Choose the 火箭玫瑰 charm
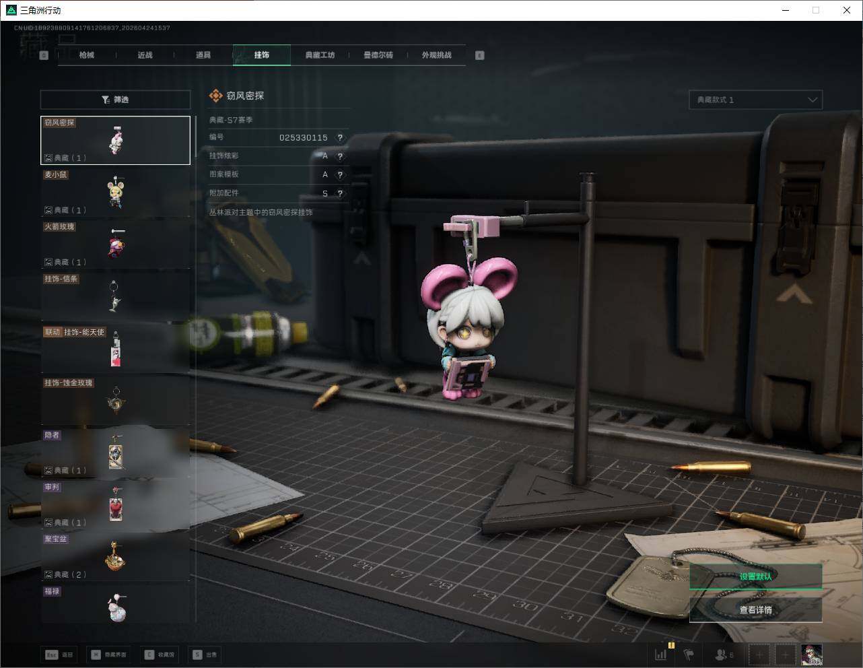Screen dimensions: 863x668 coord(115,244)
